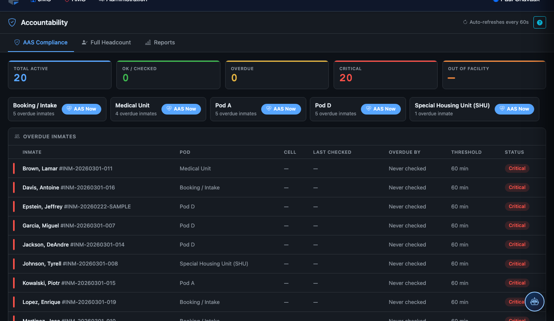Open inmate row Garcia, Miguel
The width and height of the screenshot is (554, 321).
click(x=277, y=225)
